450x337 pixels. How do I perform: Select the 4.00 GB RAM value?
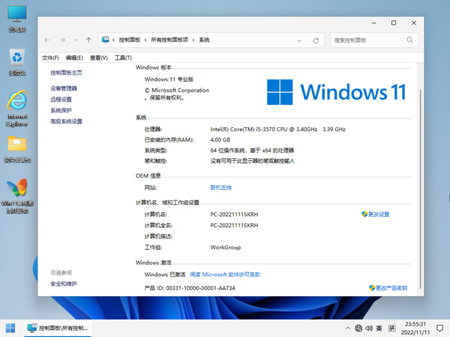coord(220,139)
